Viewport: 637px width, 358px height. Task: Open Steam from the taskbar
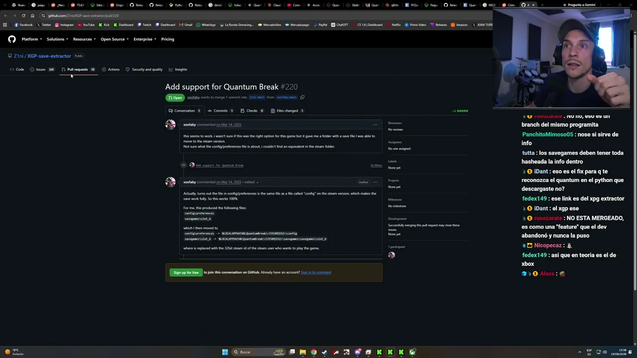[x=324, y=352]
